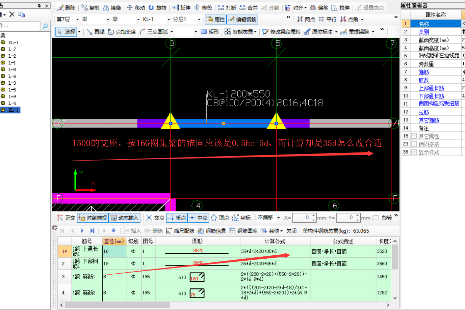Open the 第7层 floor dropdown

click(77, 20)
